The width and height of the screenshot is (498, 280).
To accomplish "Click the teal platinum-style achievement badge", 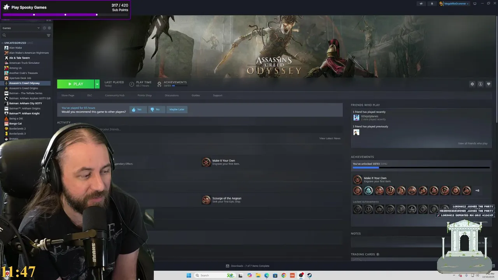I will pos(368,191).
